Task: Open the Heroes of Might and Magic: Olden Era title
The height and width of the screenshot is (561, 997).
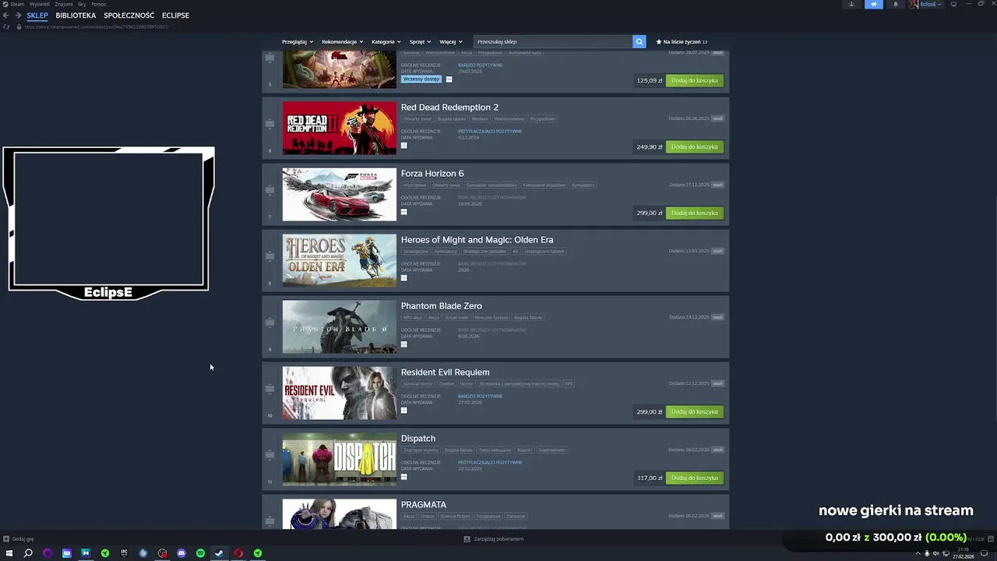Action: tap(477, 240)
